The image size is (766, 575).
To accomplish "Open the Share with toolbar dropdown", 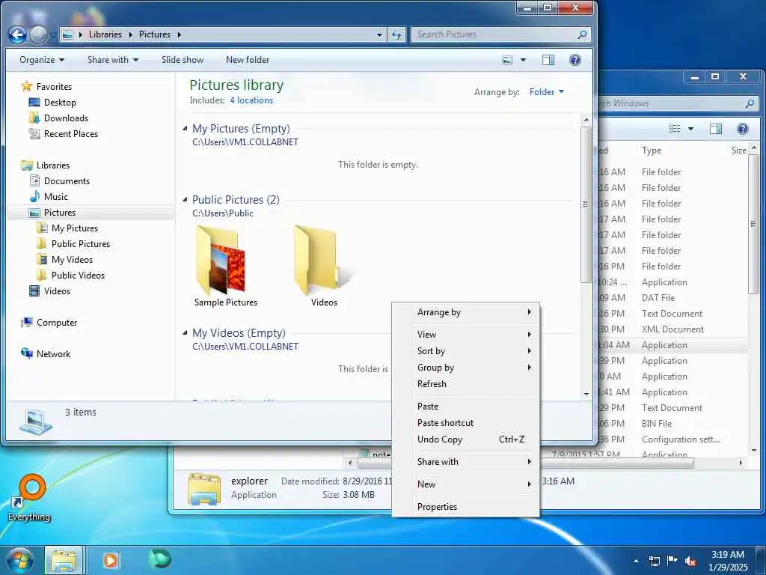I will coord(113,60).
